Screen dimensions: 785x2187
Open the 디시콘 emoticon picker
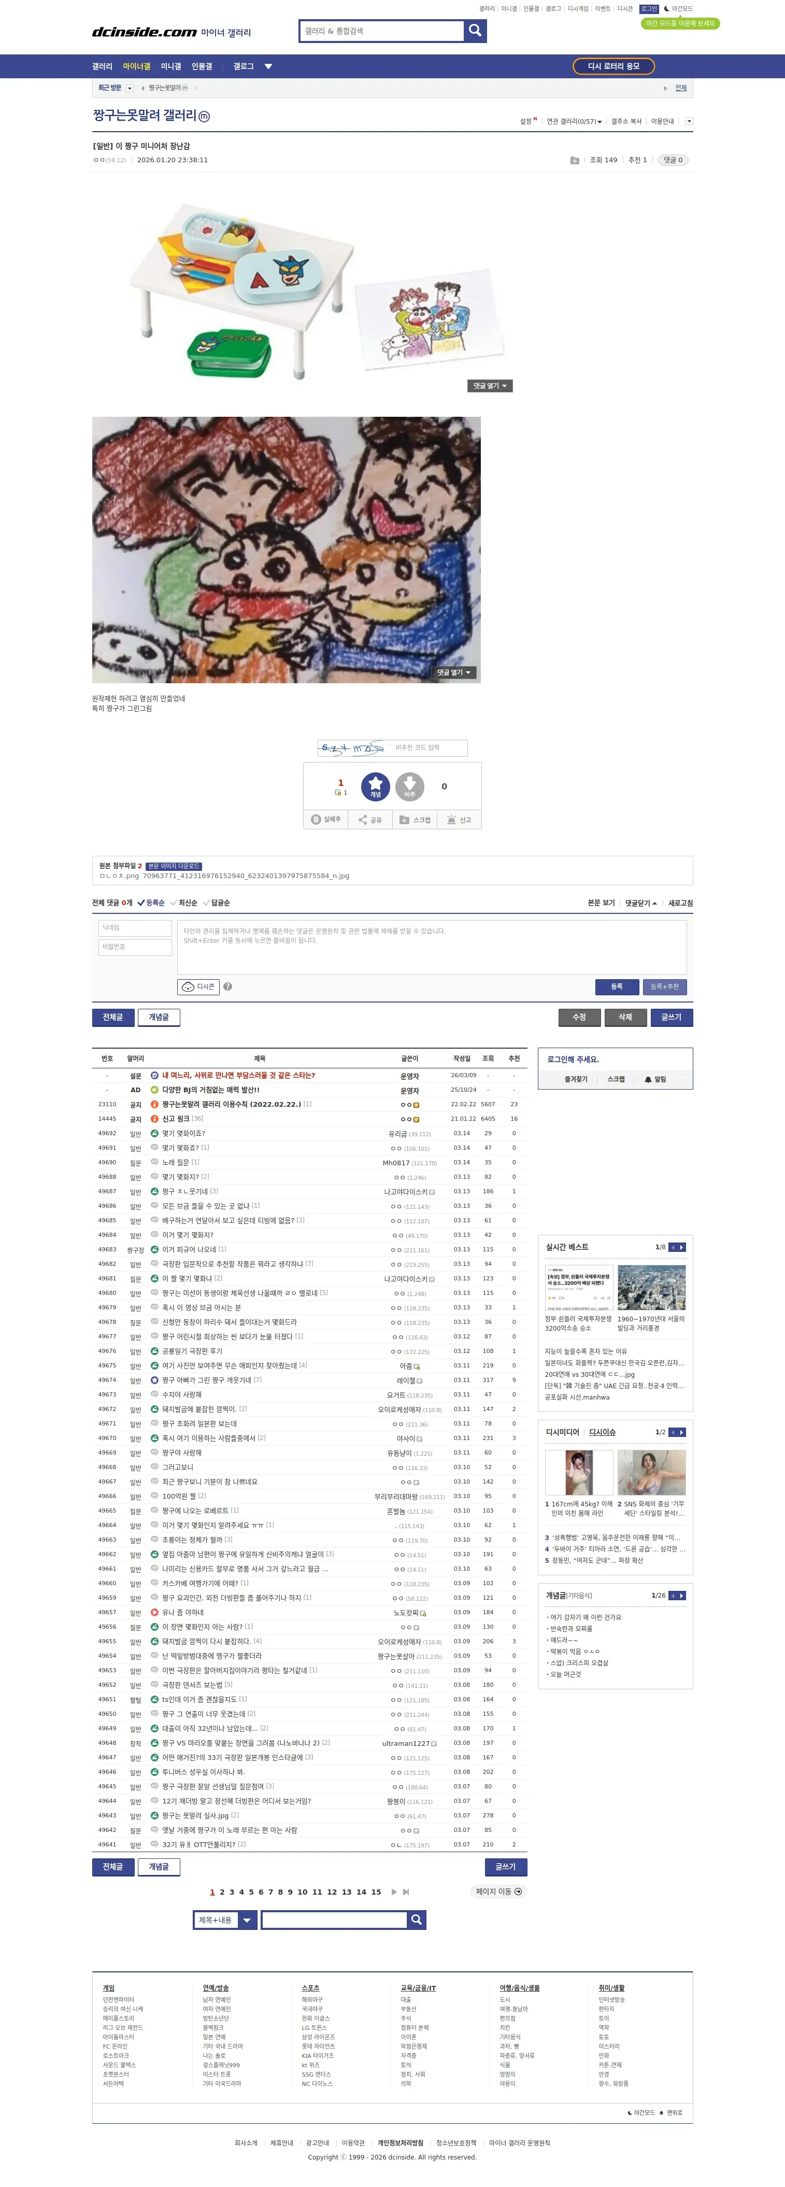pos(198,986)
